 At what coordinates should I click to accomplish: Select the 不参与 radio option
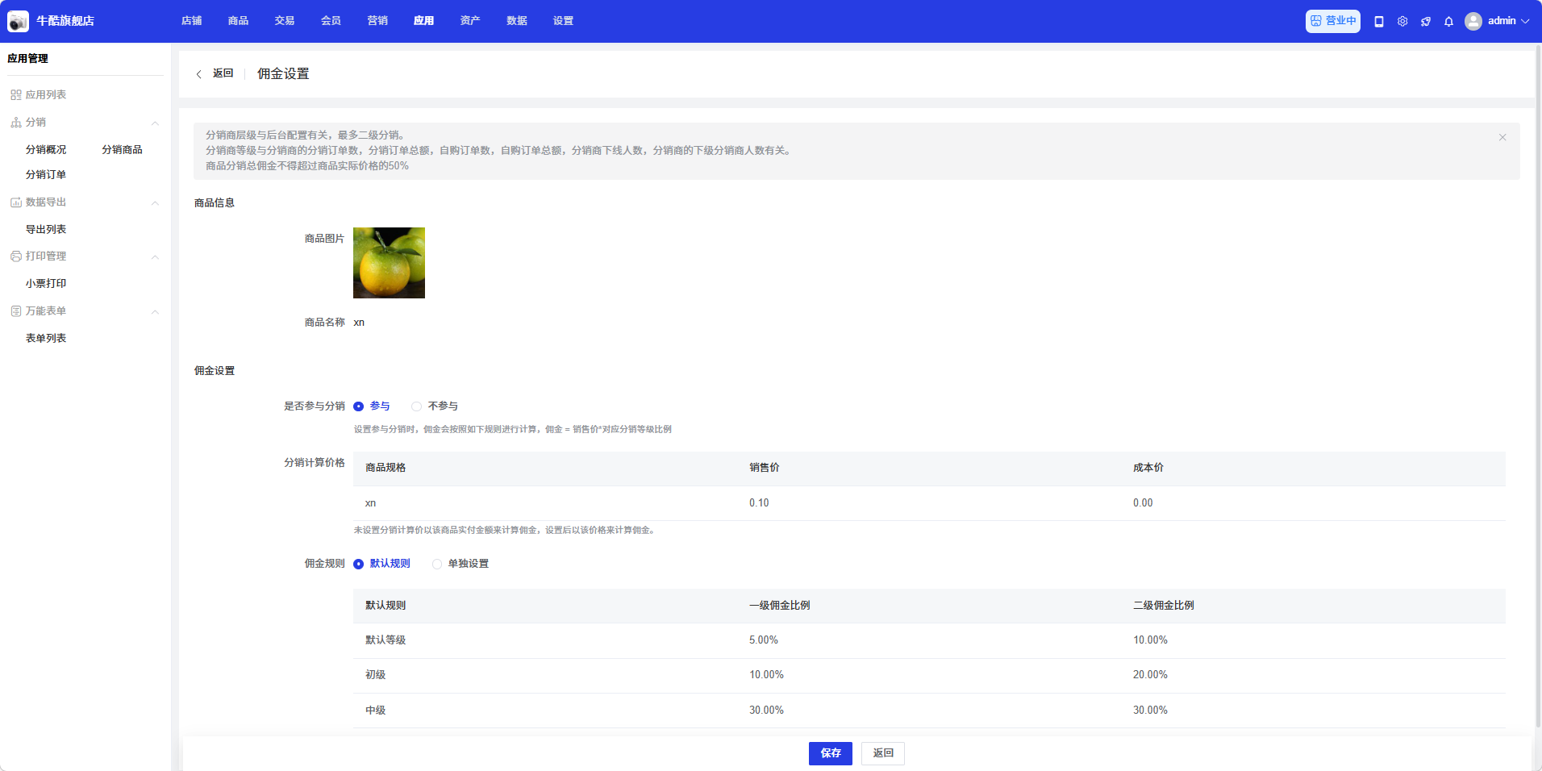pyautogui.click(x=417, y=406)
